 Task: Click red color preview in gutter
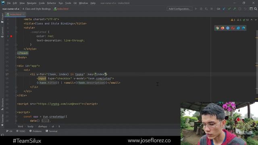pos(11,36)
